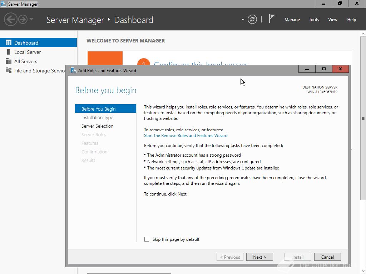
Task: Check Skip this page by default
Action: (x=147, y=239)
